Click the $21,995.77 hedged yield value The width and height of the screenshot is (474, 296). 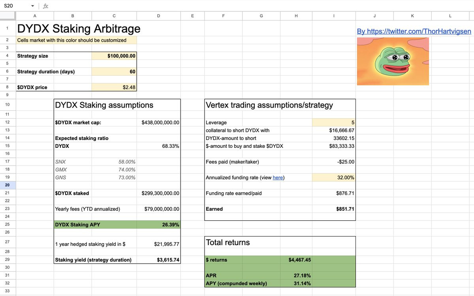[167, 244]
